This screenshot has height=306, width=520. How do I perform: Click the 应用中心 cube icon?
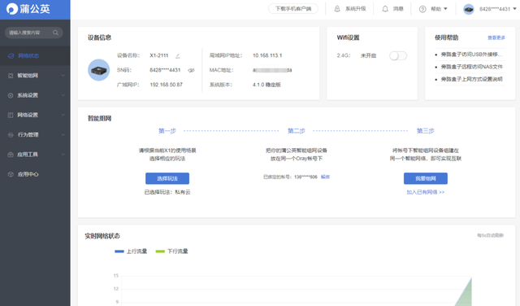coord(11,174)
